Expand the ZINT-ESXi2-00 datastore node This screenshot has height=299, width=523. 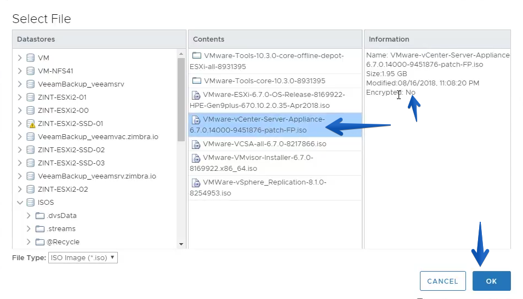point(20,110)
